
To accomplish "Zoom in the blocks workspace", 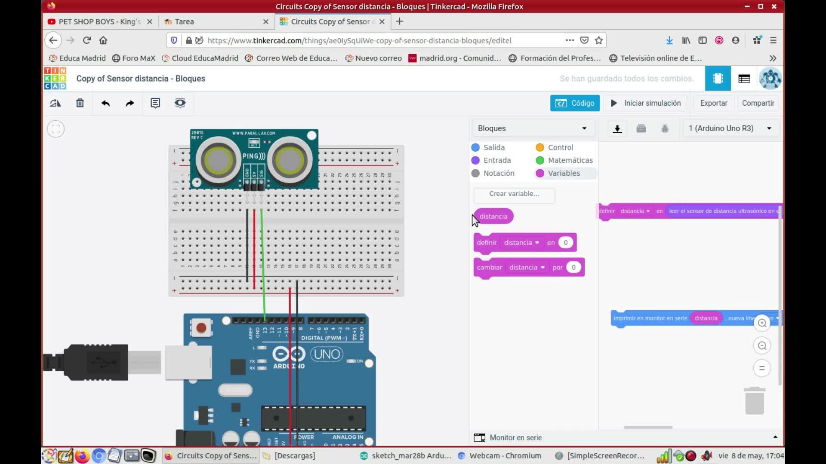I will [x=762, y=323].
